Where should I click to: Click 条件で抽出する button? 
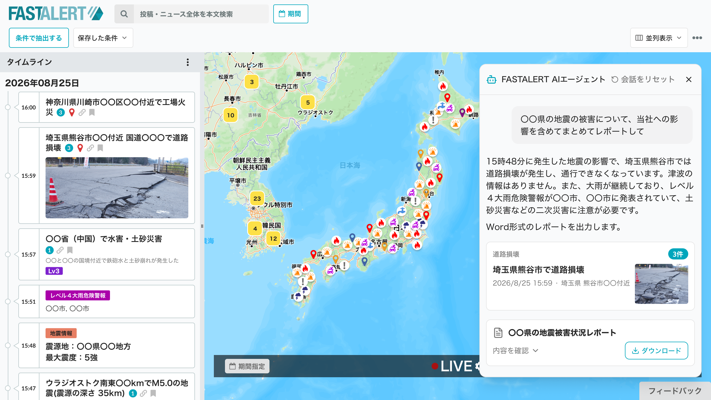[39, 38]
